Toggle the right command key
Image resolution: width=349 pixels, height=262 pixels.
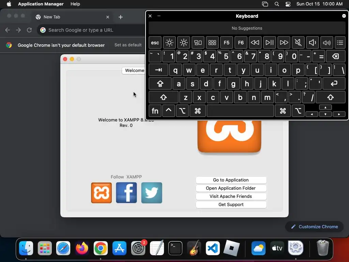(283, 111)
